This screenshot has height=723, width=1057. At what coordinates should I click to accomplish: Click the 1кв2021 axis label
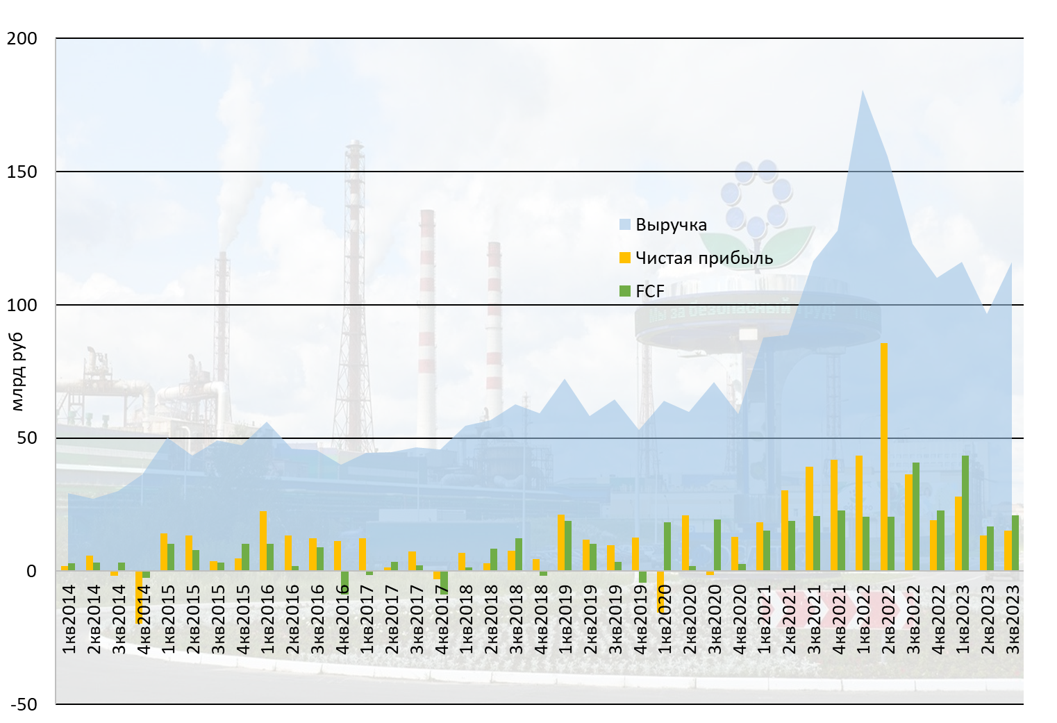tap(764, 619)
